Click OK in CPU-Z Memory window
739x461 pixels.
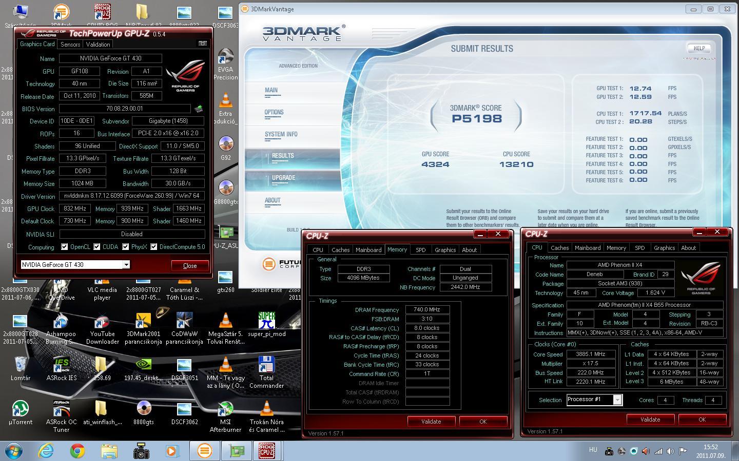coord(483,422)
